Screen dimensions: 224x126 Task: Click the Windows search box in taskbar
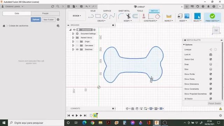(36, 123)
